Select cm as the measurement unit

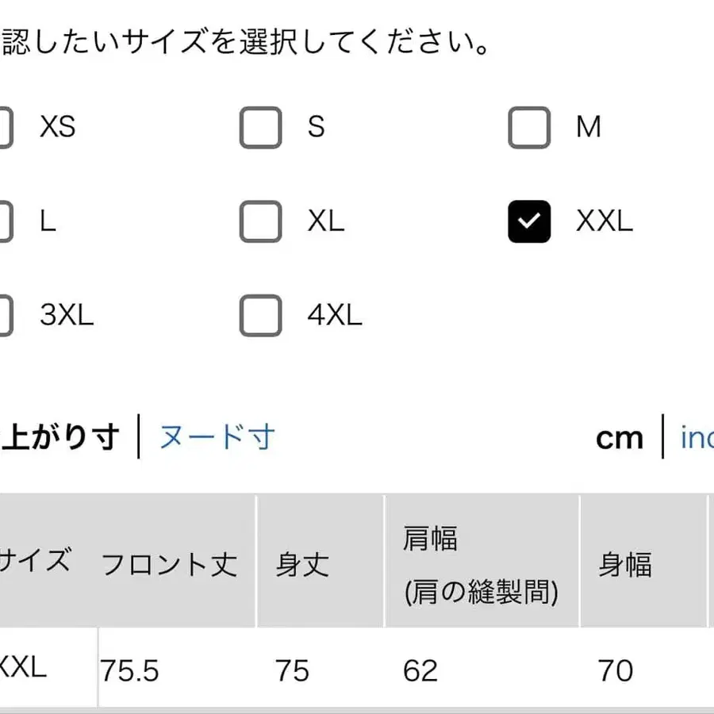coord(620,438)
